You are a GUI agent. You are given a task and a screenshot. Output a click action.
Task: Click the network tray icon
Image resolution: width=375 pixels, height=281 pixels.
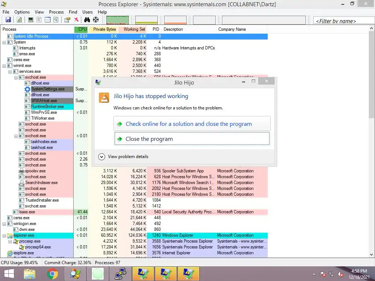(x=332, y=274)
